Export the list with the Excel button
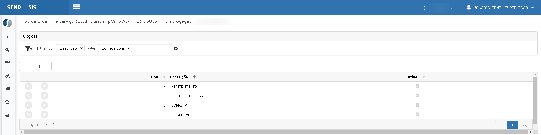 tap(43, 67)
